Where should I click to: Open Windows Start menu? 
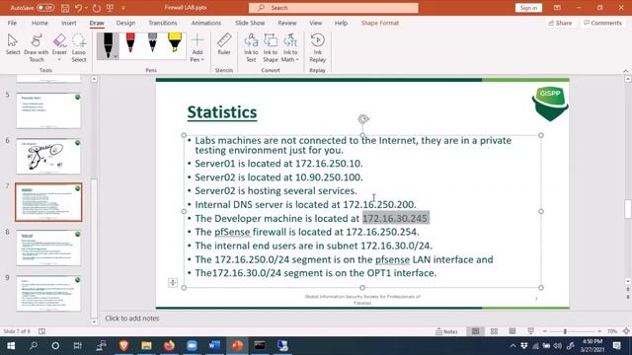tap(11, 345)
